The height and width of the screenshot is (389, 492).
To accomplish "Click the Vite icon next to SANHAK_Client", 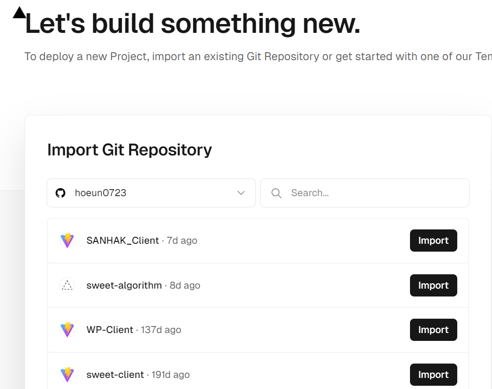I will pyautogui.click(x=68, y=241).
